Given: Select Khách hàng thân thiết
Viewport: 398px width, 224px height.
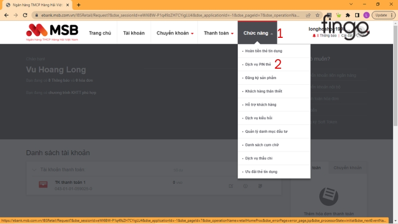Looking at the screenshot, I should [x=274, y=91].
